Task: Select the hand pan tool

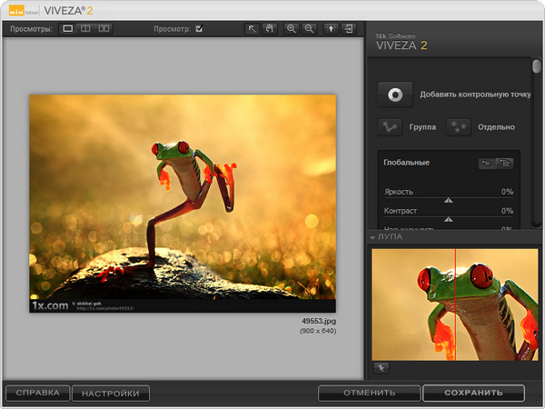Action: click(x=269, y=29)
